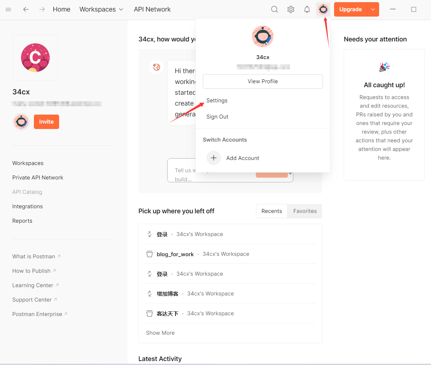The image size is (431, 365).
Task: Maximize the Postman window
Action: (x=414, y=9)
